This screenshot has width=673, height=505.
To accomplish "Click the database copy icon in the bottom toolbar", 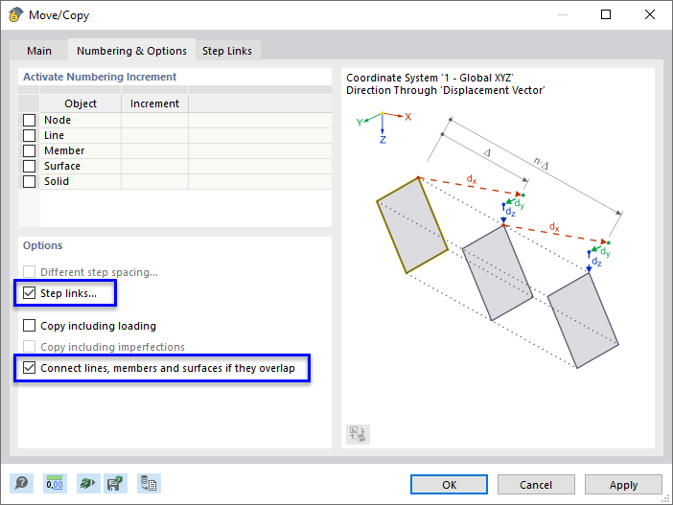I will pos(149,484).
